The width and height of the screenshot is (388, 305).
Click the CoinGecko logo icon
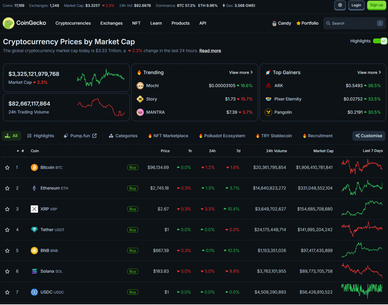pyautogui.click(x=8, y=23)
